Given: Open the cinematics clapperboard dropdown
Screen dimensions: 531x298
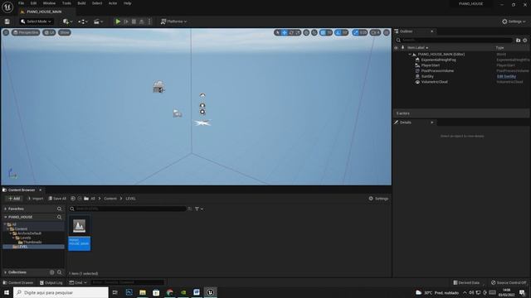Looking at the screenshot, I should pyautogui.click(x=98, y=22).
